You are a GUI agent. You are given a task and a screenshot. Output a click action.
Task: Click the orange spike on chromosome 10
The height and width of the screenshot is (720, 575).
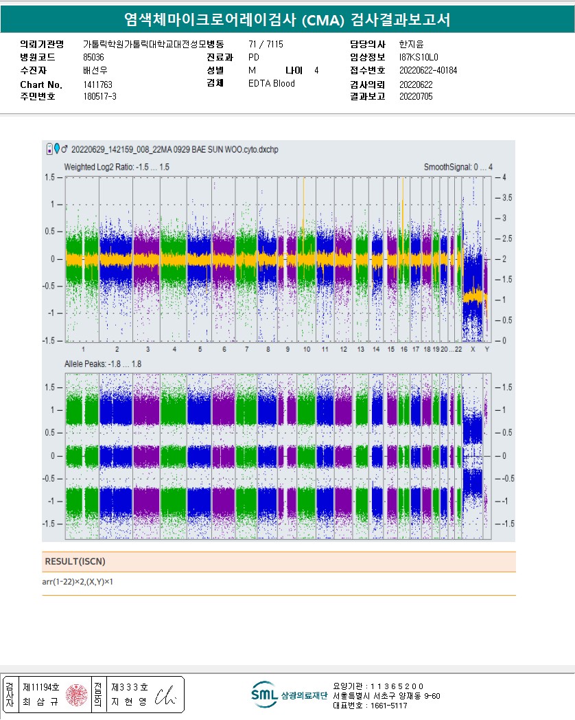[x=303, y=206]
